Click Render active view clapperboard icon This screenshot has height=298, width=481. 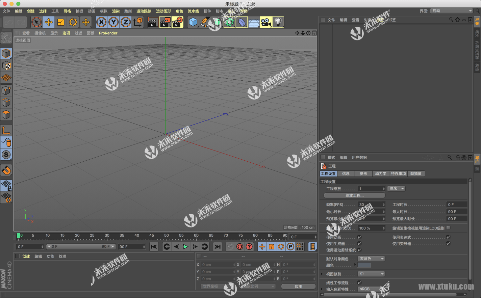click(x=153, y=22)
